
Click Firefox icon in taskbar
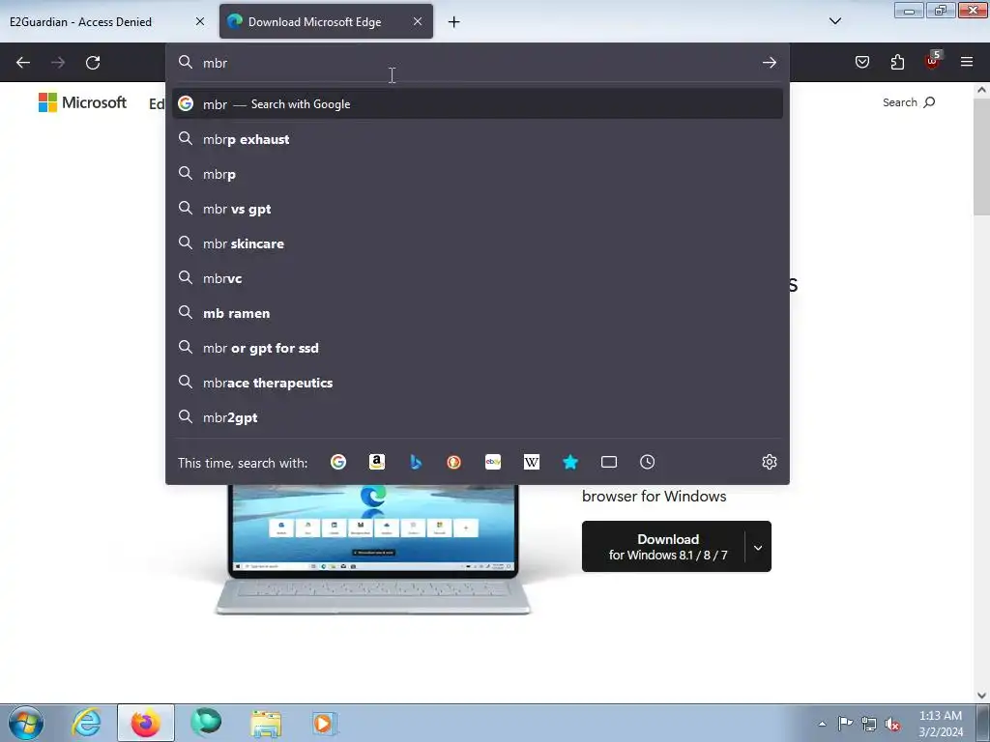point(146,723)
